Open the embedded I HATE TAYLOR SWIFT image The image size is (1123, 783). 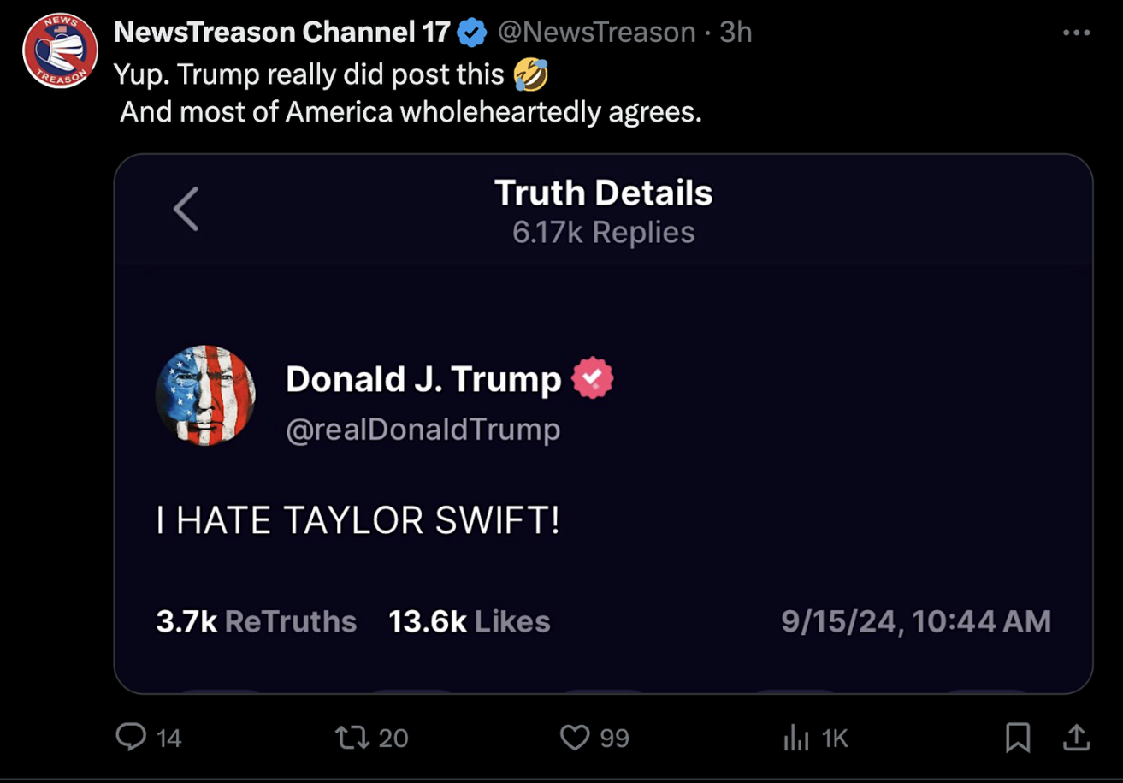tap(604, 424)
